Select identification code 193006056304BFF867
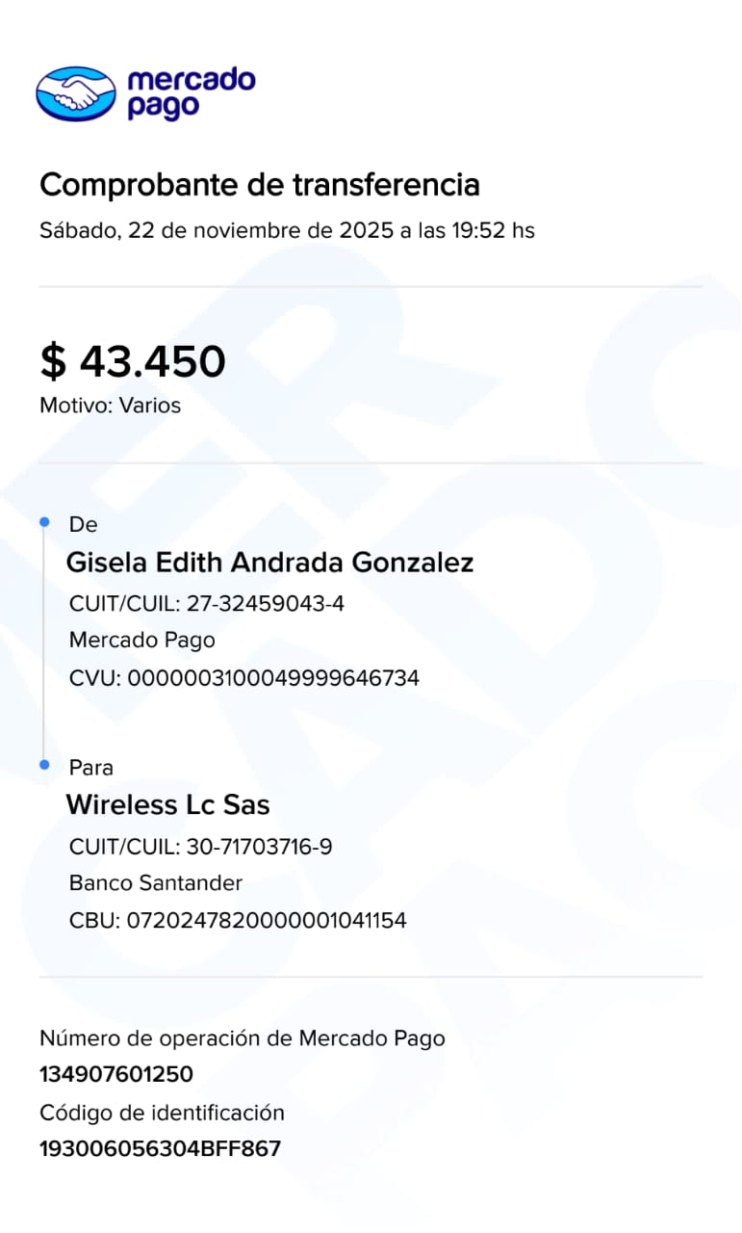This screenshot has height=1233, width=742. coord(160,1149)
